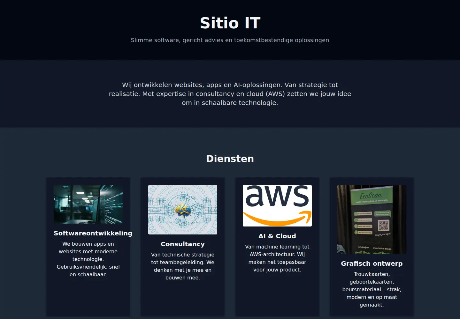The image size is (460, 319).
Task: Select the AI & Cloud card title
Action: click(x=277, y=236)
